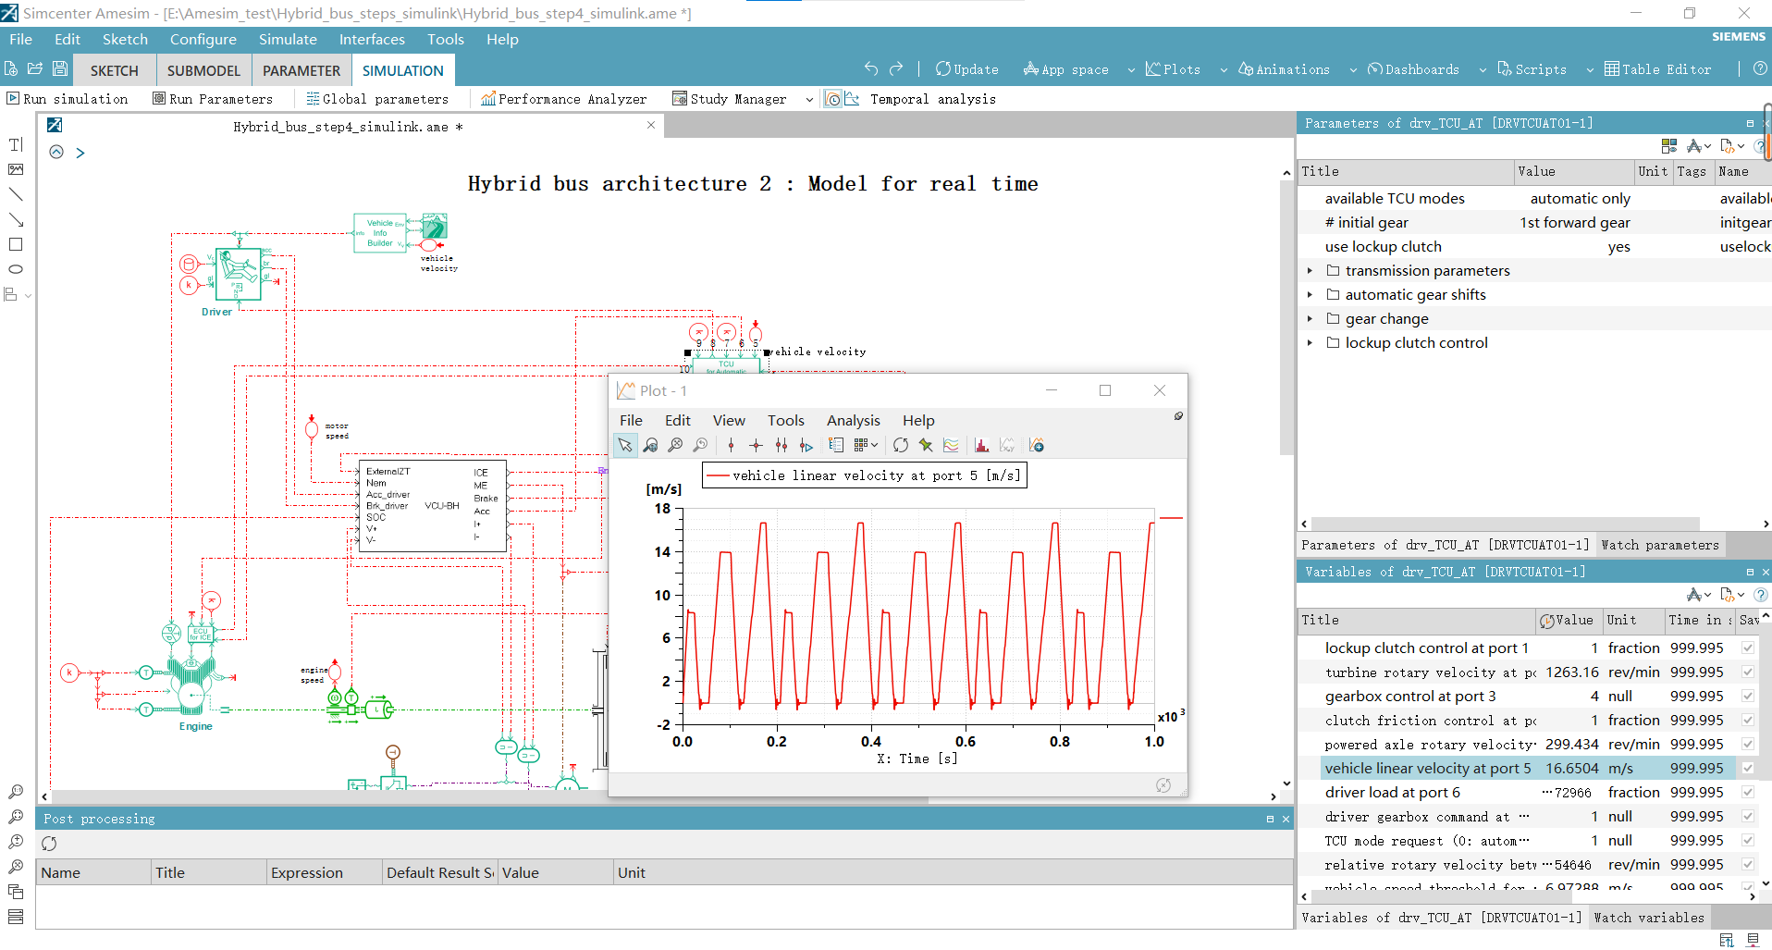Expand the transmission parameters group
This screenshot has height=950, width=1772.
tap(1310, 270)
